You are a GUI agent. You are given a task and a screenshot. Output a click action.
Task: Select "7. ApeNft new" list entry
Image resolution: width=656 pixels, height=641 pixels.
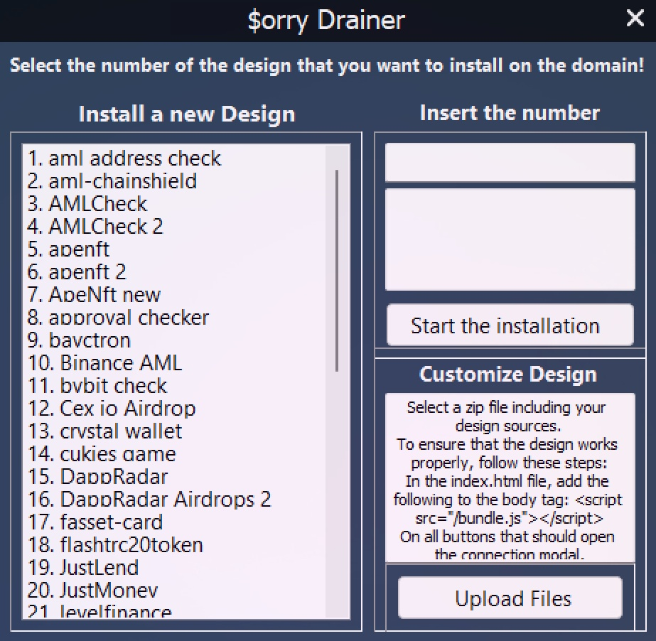94,294
